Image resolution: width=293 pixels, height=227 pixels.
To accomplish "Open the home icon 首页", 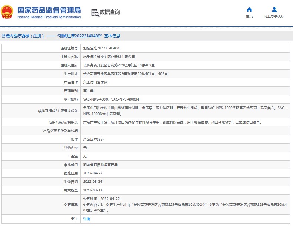I will (249, 10).
